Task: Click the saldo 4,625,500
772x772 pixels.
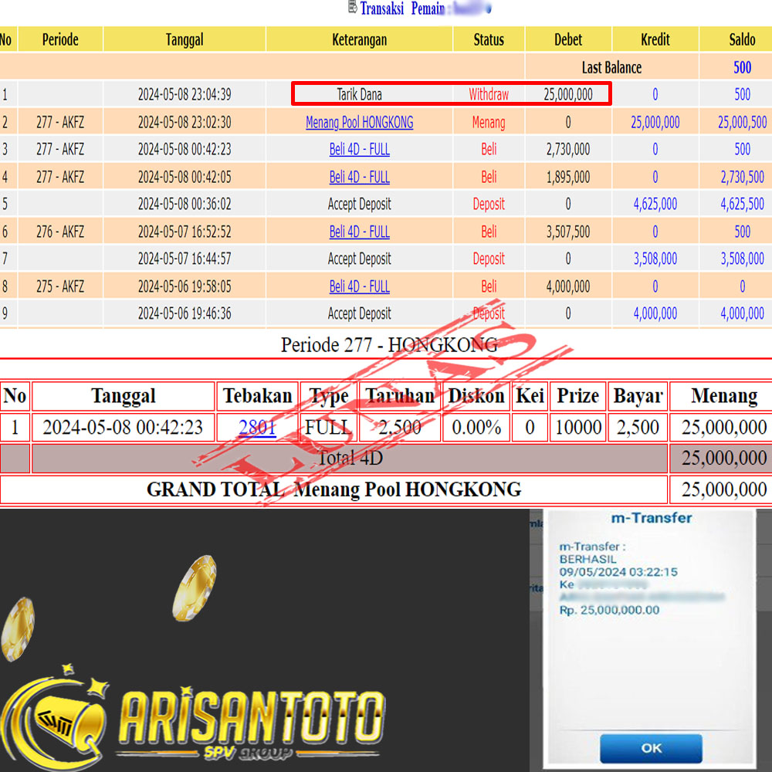Action: click(742, 204)
